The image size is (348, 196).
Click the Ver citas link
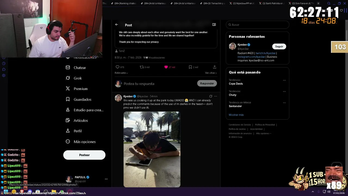(x=211, y=73)
